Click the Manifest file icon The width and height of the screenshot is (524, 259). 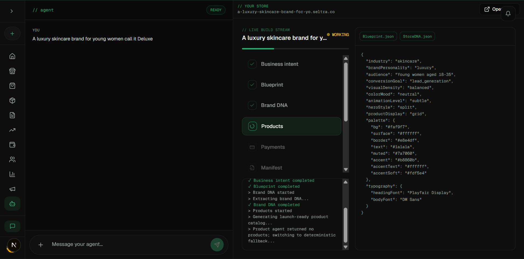[x=252, y=168]
